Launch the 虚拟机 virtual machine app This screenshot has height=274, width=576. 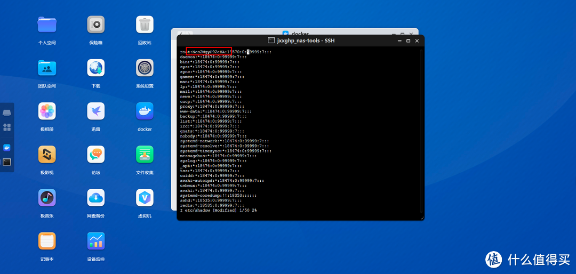click(145, 198)
